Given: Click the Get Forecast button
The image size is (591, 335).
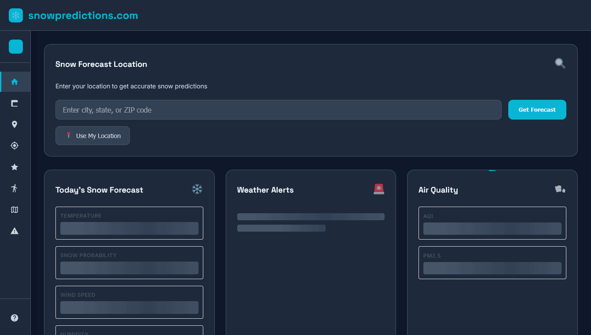Looking at the screenshot, I should click(537, 109).
